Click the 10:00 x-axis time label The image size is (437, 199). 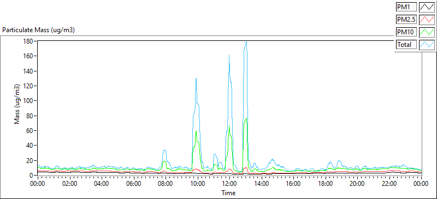[198, 184]
